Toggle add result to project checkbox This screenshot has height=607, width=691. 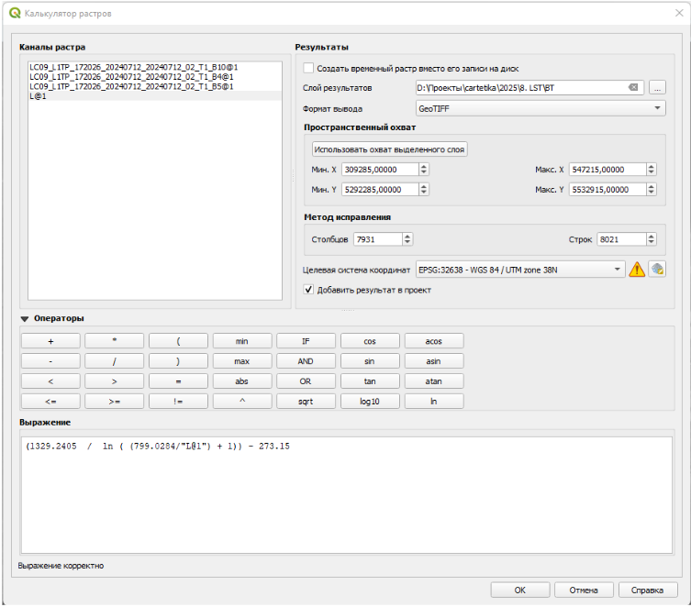click(308, 290)
